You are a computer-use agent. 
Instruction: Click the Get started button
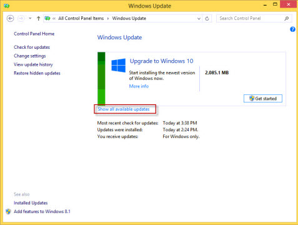263,98
